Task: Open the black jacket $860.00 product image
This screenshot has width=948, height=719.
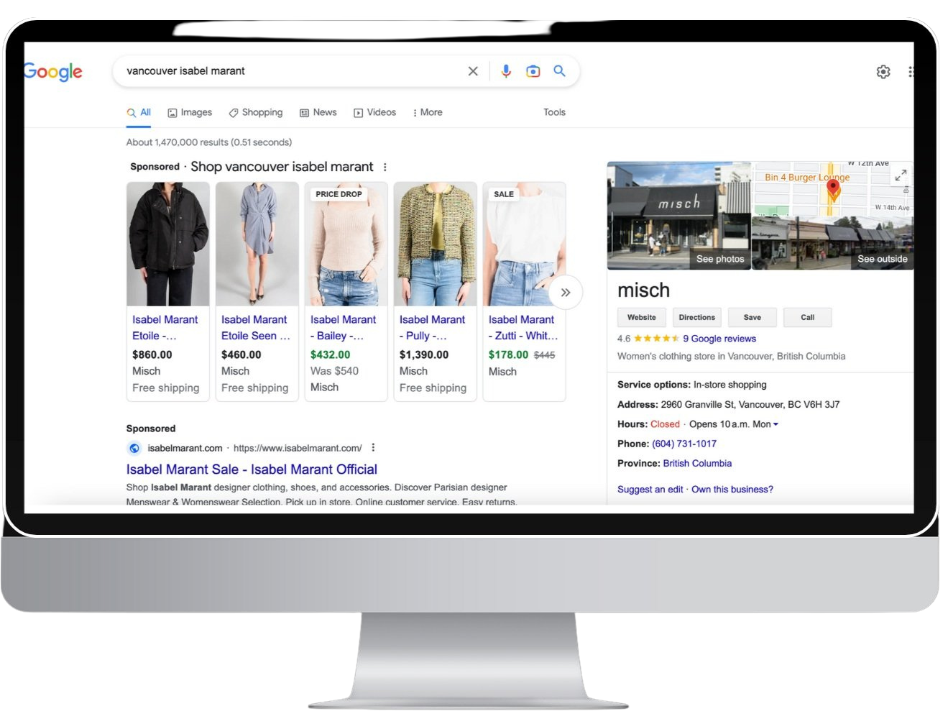Action: [168, 244]
